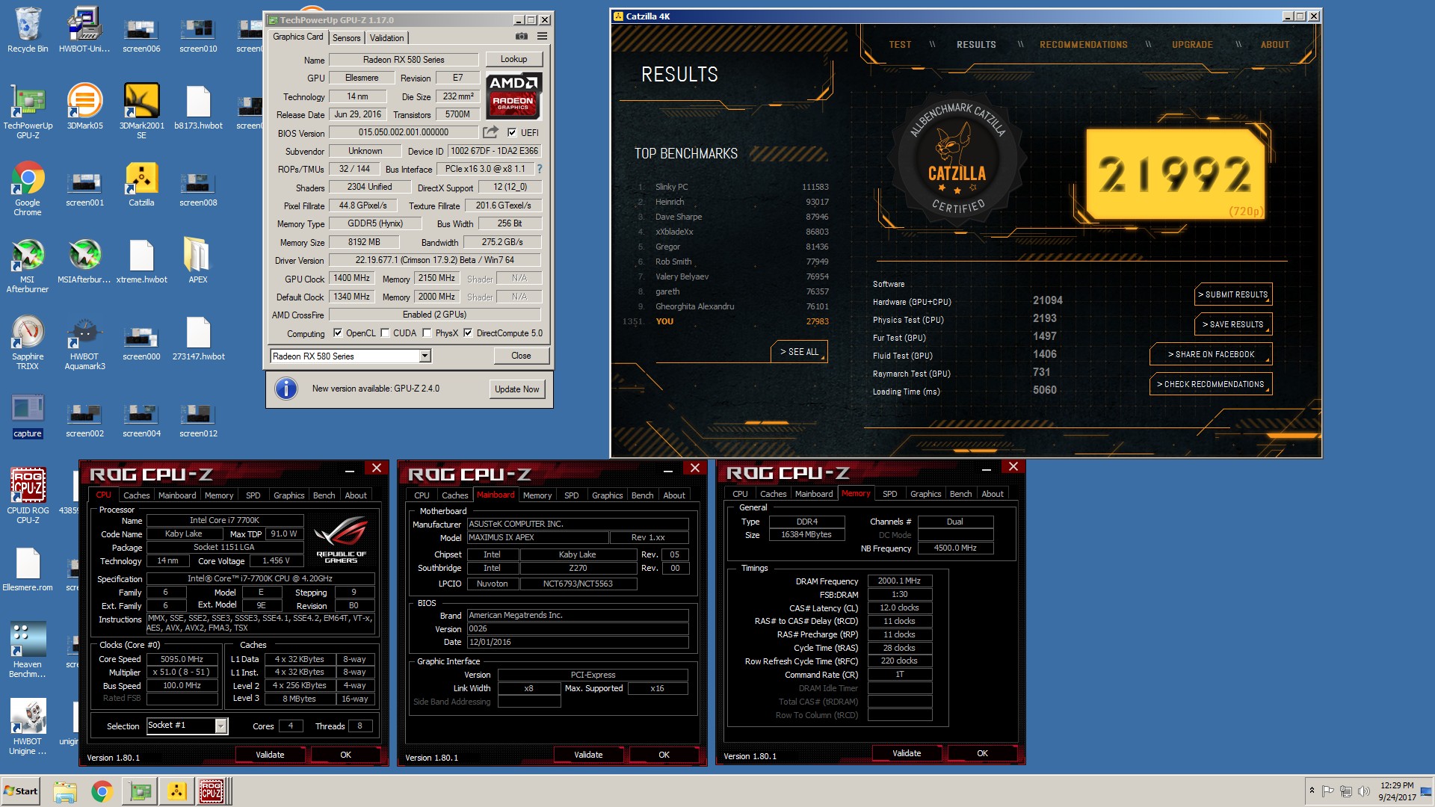The width and height of the screenshot is (1435, 807).
Task: Click SEE ALL under top benchmarks
Action: (799, 352)
